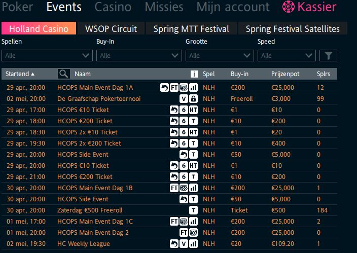
Task: Select the Holland Casino tab
Action: (x=39, y=28)
